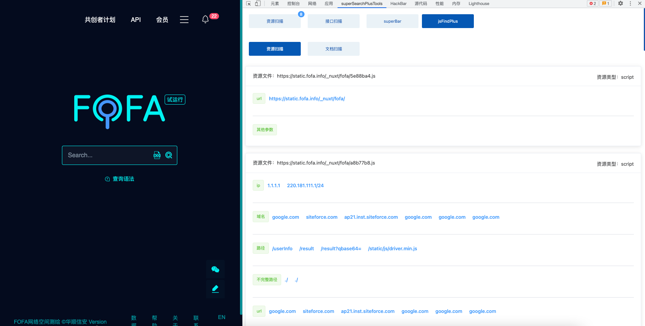Click the icon-search image icon in search box
Viewport: 645px width, 326px height.
tap(157, 155)
